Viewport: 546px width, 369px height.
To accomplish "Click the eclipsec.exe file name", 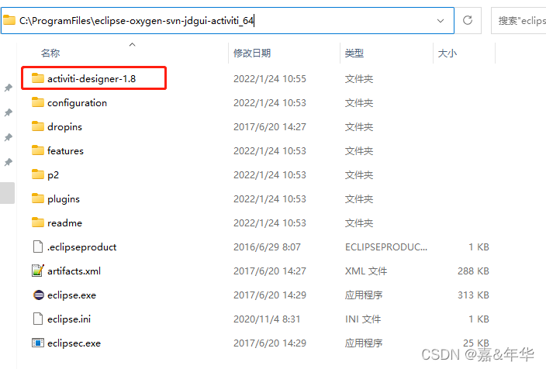I will [x=74, y=343].
